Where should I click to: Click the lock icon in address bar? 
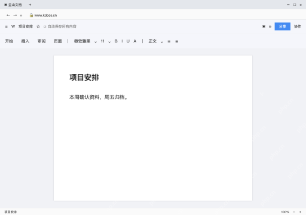31,15
